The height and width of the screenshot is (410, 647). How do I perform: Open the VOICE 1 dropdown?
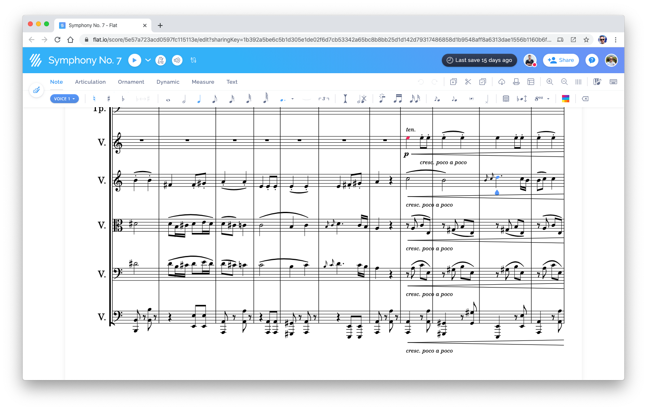tap(64, 99)
